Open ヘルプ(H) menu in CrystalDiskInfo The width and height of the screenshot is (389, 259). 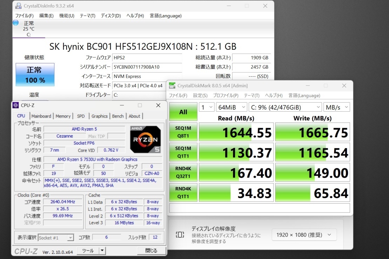point(135,16)
